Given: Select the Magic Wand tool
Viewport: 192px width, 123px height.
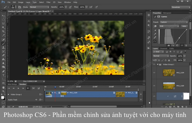Looking at the screenshot, I should (3, 27).
